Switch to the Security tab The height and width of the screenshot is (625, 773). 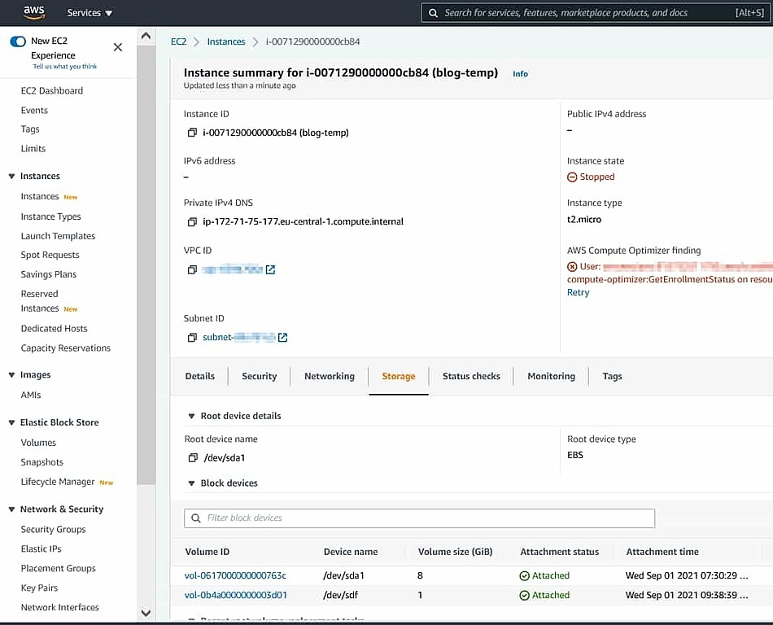click(259, 376)
